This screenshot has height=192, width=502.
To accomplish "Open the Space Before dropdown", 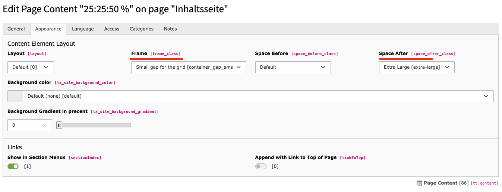I will pyautogui.click(x=293, y=67).
